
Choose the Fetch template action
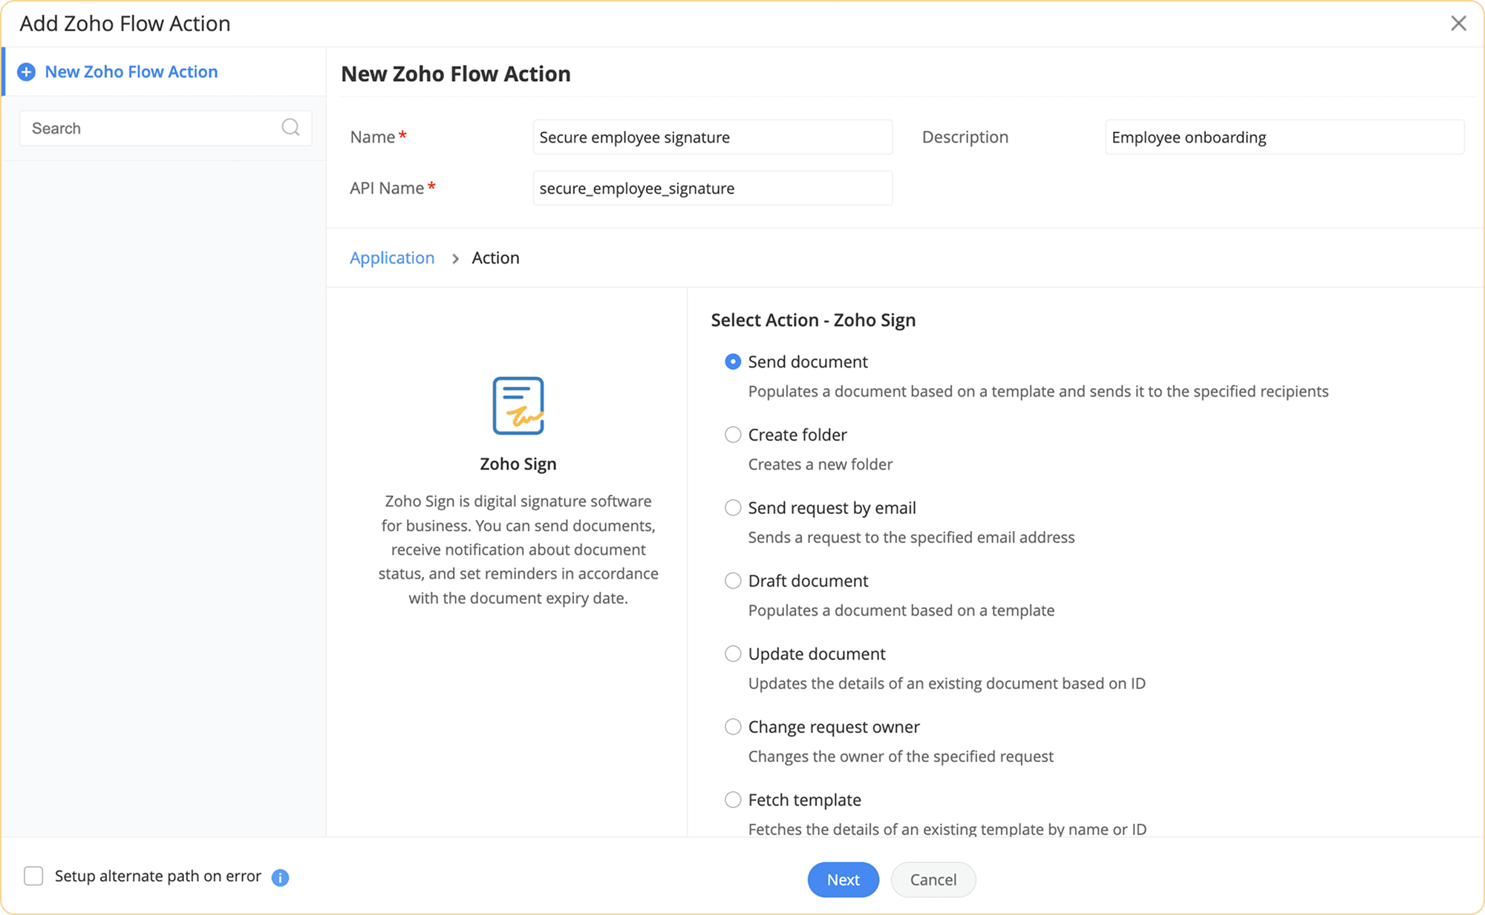click(733, 800)
